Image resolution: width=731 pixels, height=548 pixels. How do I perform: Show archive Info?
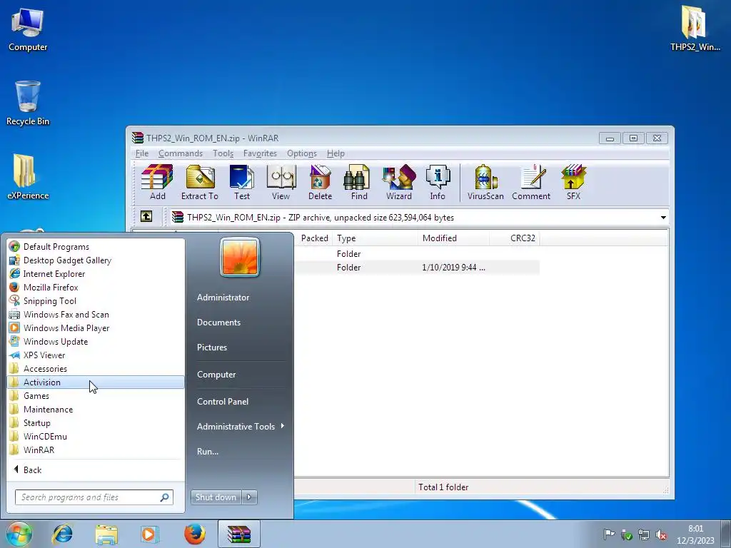(438, 182)
